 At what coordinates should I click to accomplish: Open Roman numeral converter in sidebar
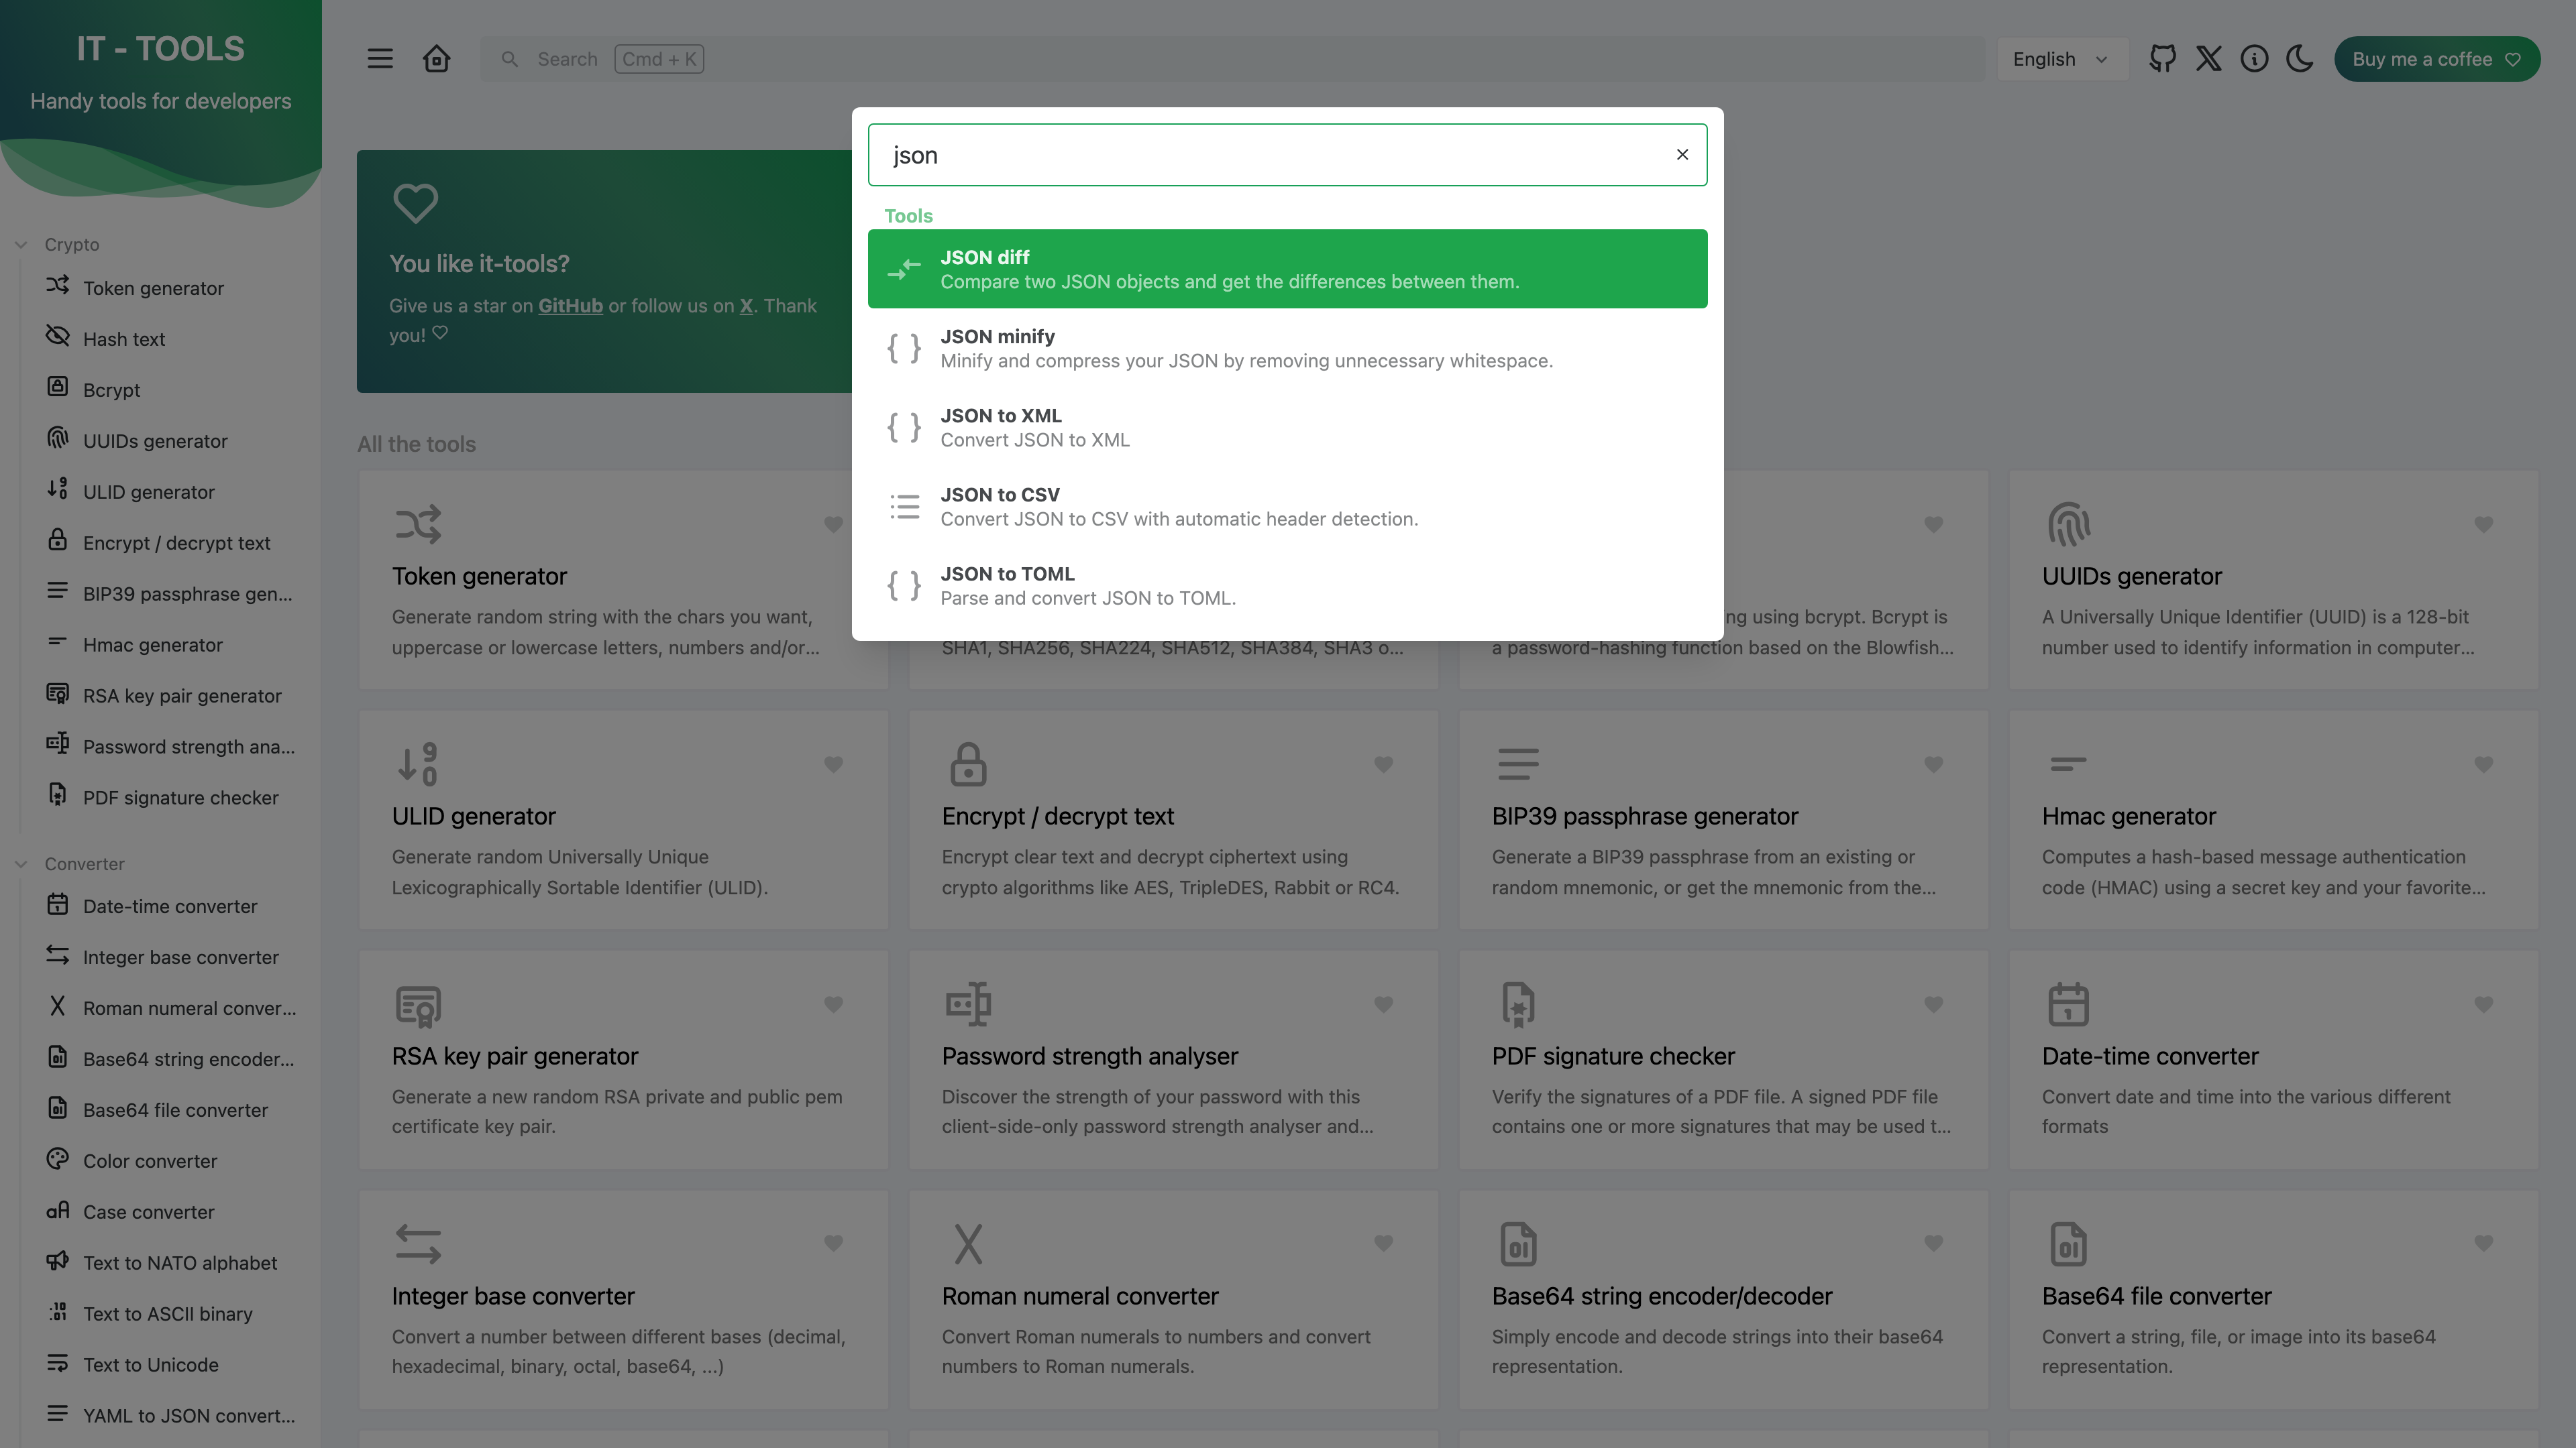tap(170, 1008)
